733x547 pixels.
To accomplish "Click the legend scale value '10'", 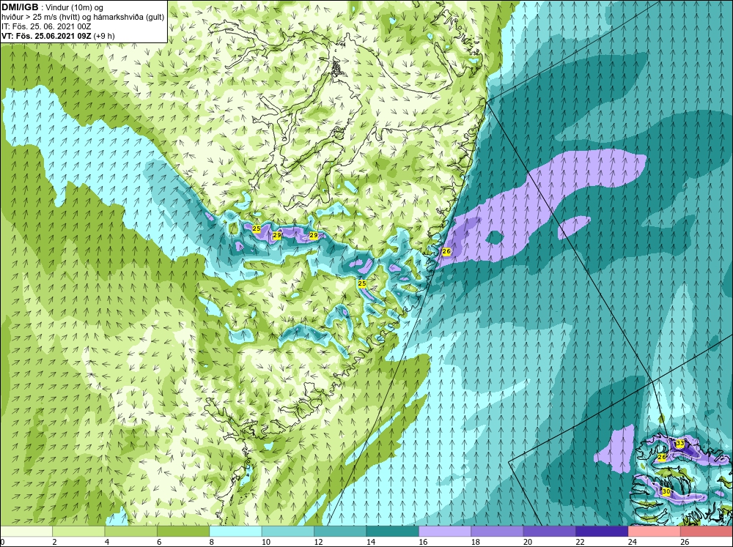I will click(266, 542).
